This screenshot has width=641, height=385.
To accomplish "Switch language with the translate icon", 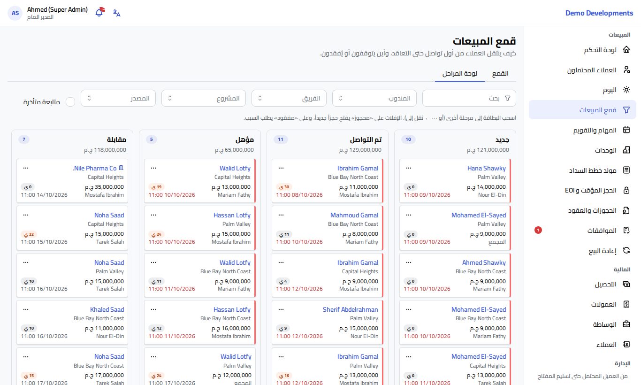I will [x=117, y=13].
